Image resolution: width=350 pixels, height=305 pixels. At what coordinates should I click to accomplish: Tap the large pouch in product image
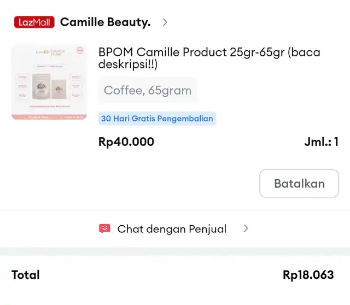[42, 86]
